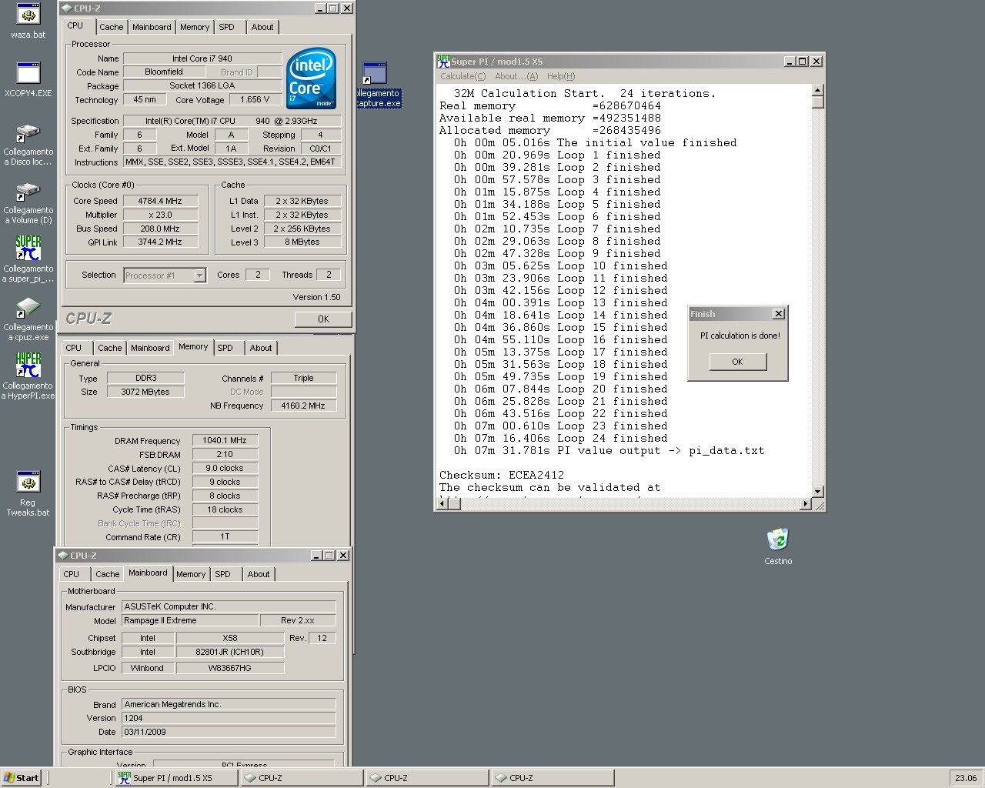The image size is (985, 788).
Task: Switch to Cache tab in top CPU-Z
Action: click(x=112, y=27)
